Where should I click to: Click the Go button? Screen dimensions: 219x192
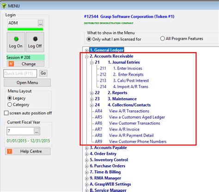click(43, 73)
